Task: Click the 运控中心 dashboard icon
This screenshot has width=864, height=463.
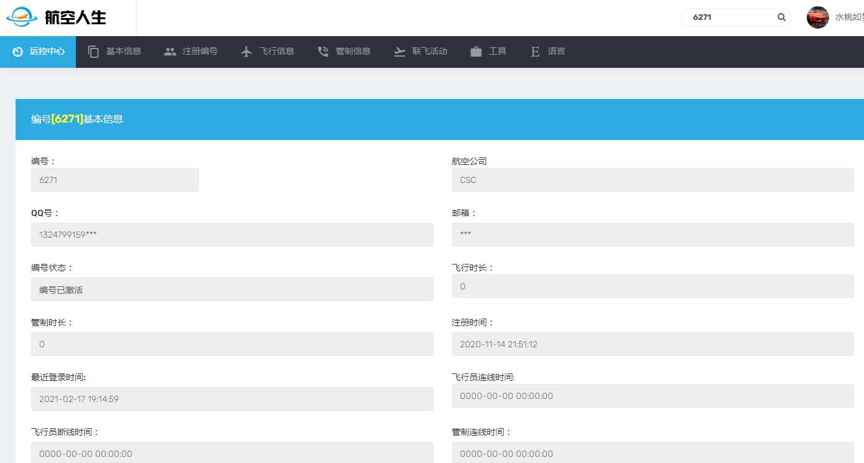Action: pyautogui.click(x=17, y=52)
